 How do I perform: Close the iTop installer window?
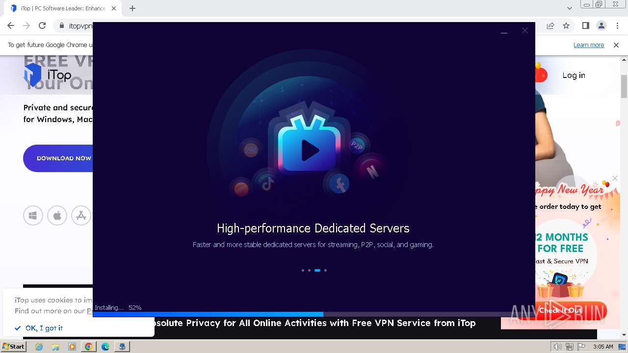click(x=525, y=30)
